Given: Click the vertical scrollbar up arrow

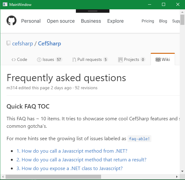Looking at the screenshot, I should click(182, 12).
